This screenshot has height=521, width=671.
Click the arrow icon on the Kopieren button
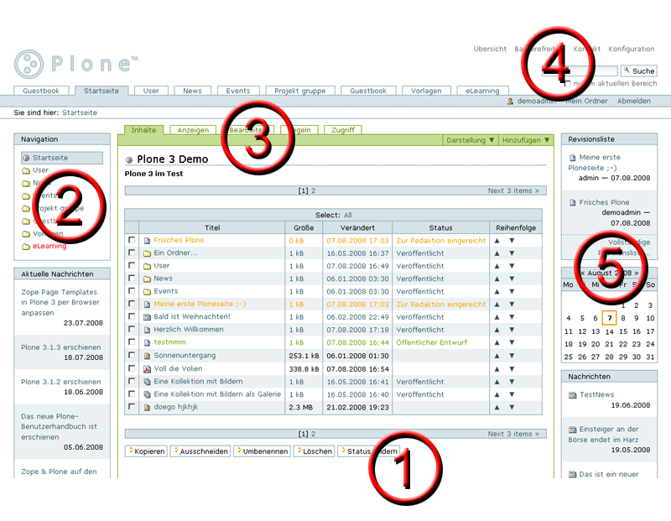click(x=133, y=451)
